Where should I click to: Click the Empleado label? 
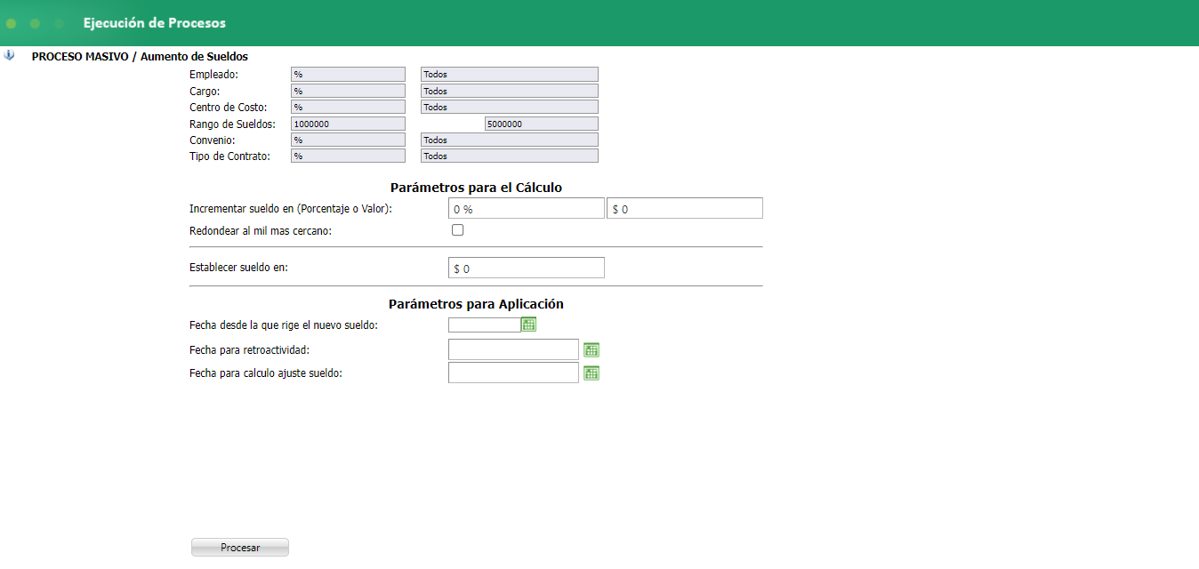214,75
